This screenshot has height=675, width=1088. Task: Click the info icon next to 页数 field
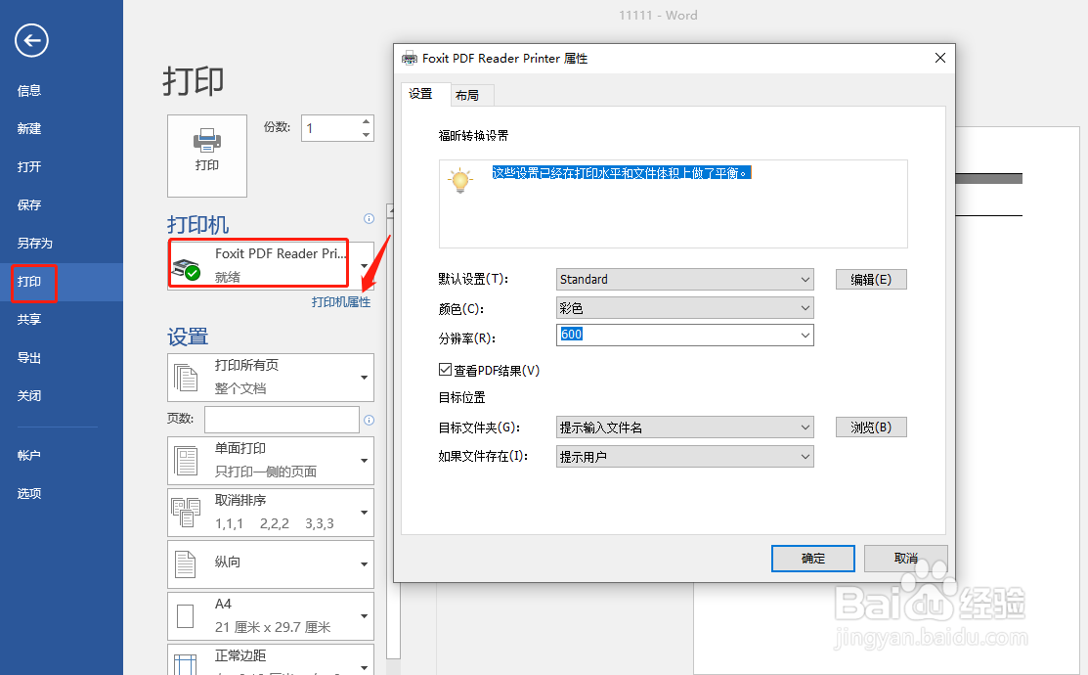pos(370,420)
